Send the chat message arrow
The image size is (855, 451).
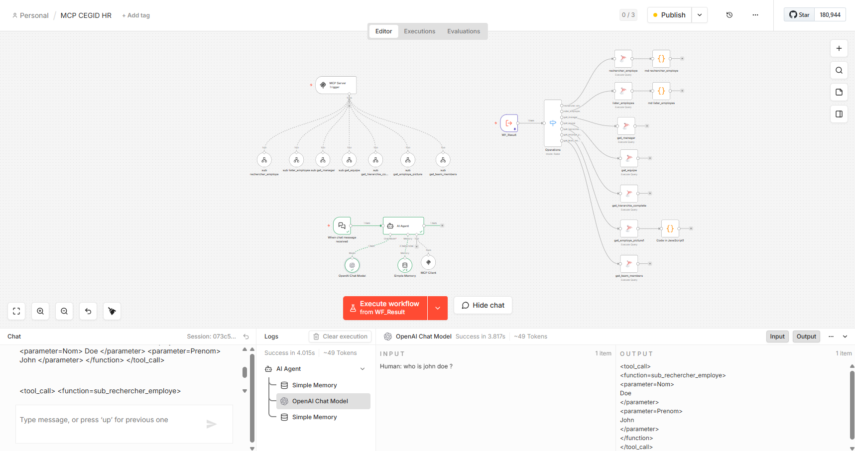212,424
